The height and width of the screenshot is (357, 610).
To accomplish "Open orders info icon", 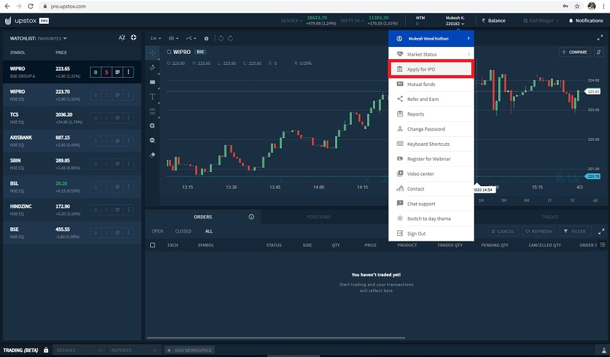I will click(251, 216).
